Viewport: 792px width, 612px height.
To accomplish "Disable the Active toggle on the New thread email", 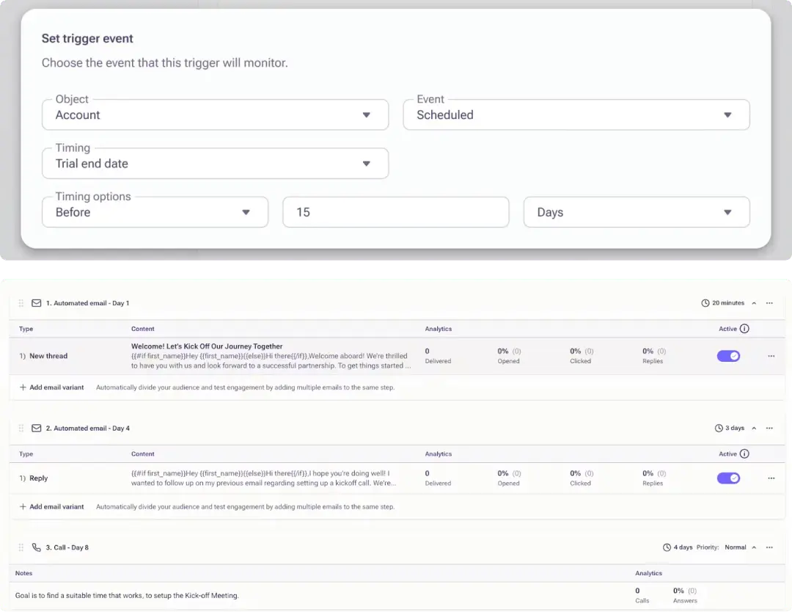I will click(x=728, y=356).
